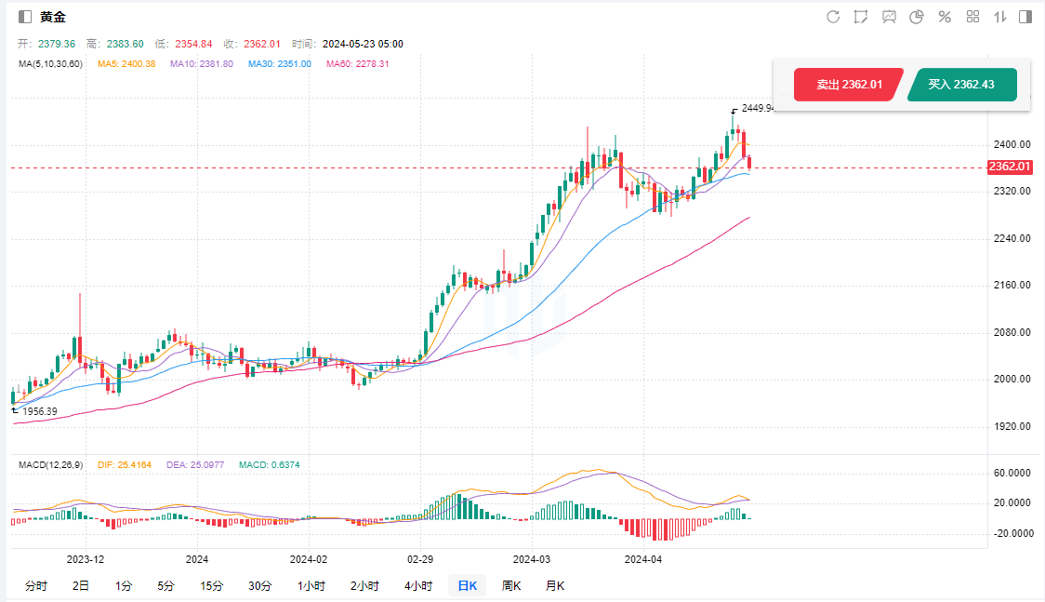This screenshot has height=602, width=1045.
Task: Switch to percentage scale icon
Action: click(945, 17)
